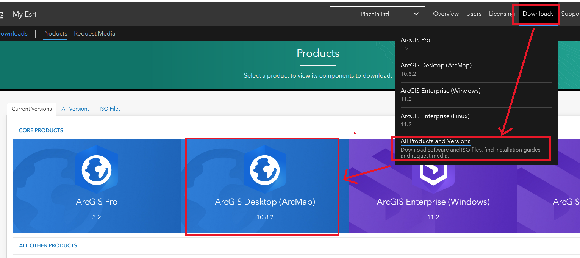Switch to the All Versions tab
Screen dimensions: 580x258
[x=75, y=109]
